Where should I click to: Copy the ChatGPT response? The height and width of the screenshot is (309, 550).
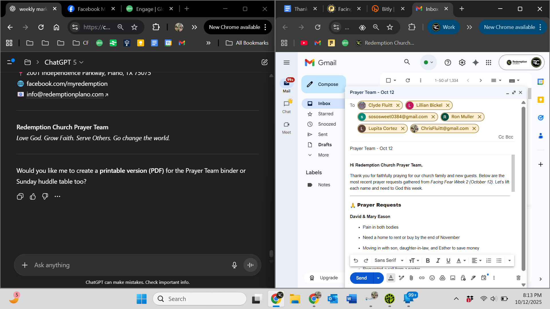coord(20,197)
